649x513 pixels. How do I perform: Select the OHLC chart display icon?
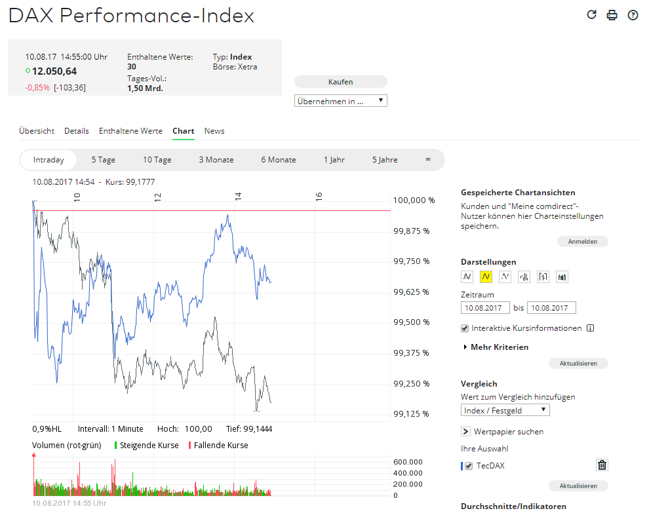(x=543, y=276)
